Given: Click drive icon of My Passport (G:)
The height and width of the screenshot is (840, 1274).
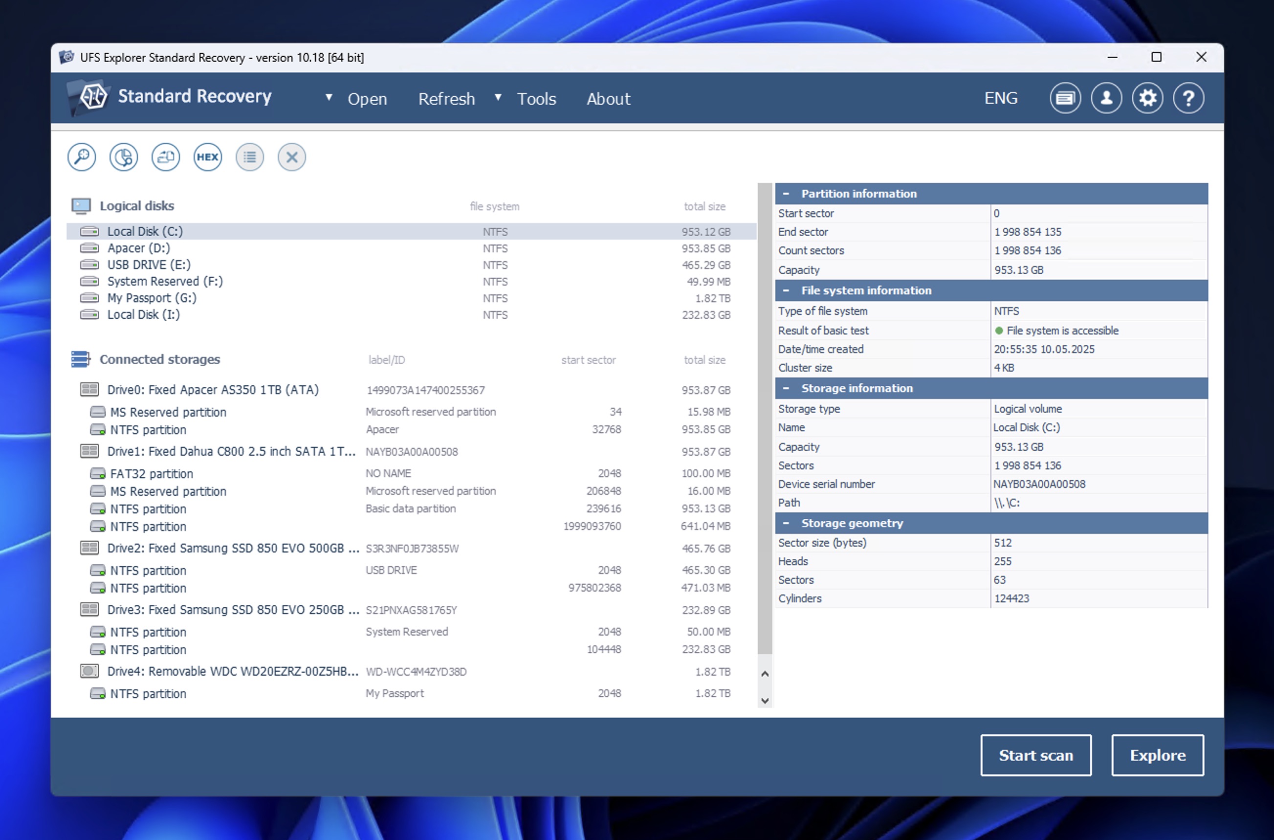Looking at the screenshot, I should click(x=89, y=298).
